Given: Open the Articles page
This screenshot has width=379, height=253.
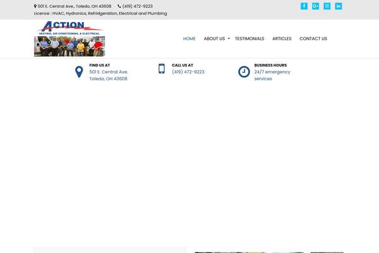Looking at the screenshot, I should [x=282, y=39].
